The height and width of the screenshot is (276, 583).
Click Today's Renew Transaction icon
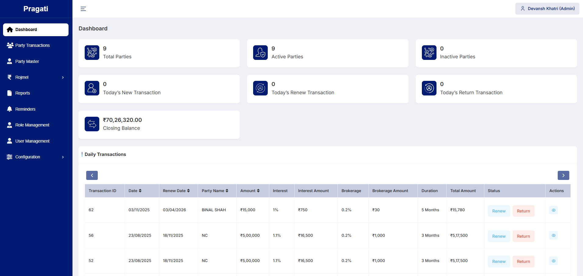point(260,88)
